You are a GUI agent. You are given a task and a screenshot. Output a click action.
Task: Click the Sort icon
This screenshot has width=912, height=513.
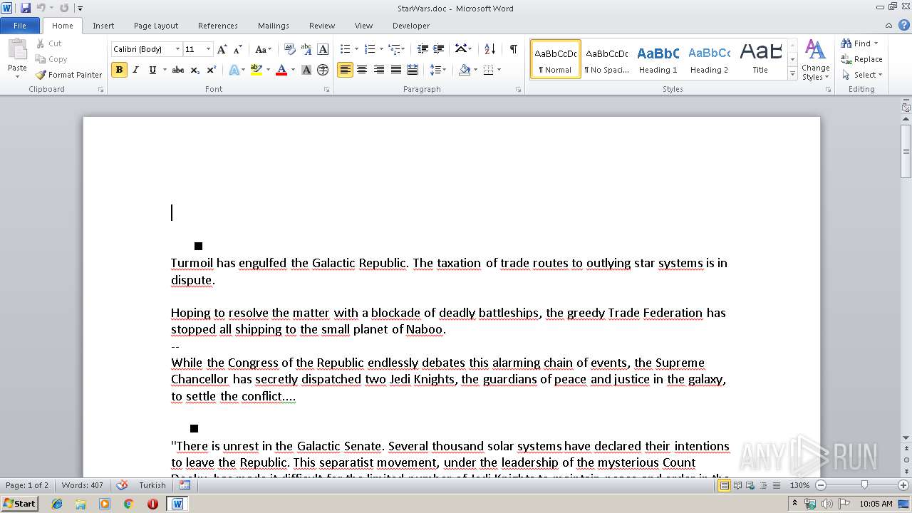tap(489, 49)
